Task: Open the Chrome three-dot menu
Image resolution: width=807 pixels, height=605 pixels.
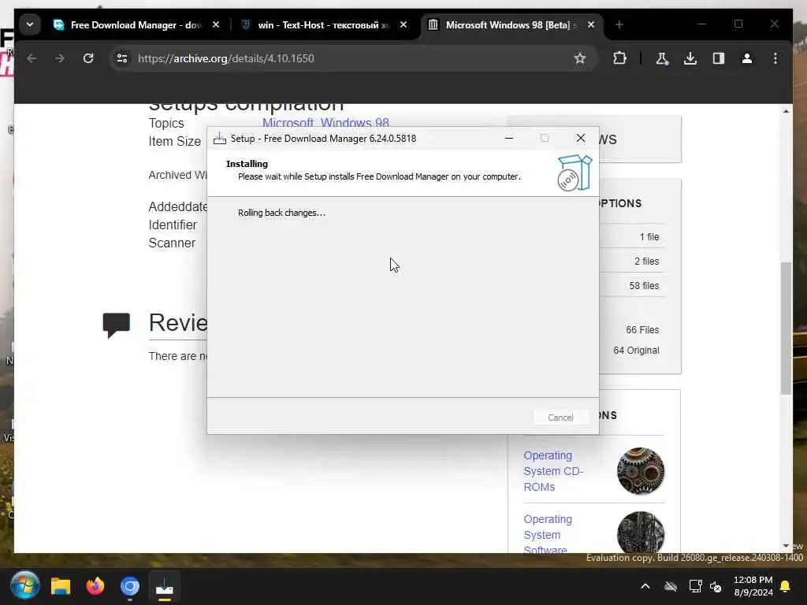Action: click(x=775, y=58)
